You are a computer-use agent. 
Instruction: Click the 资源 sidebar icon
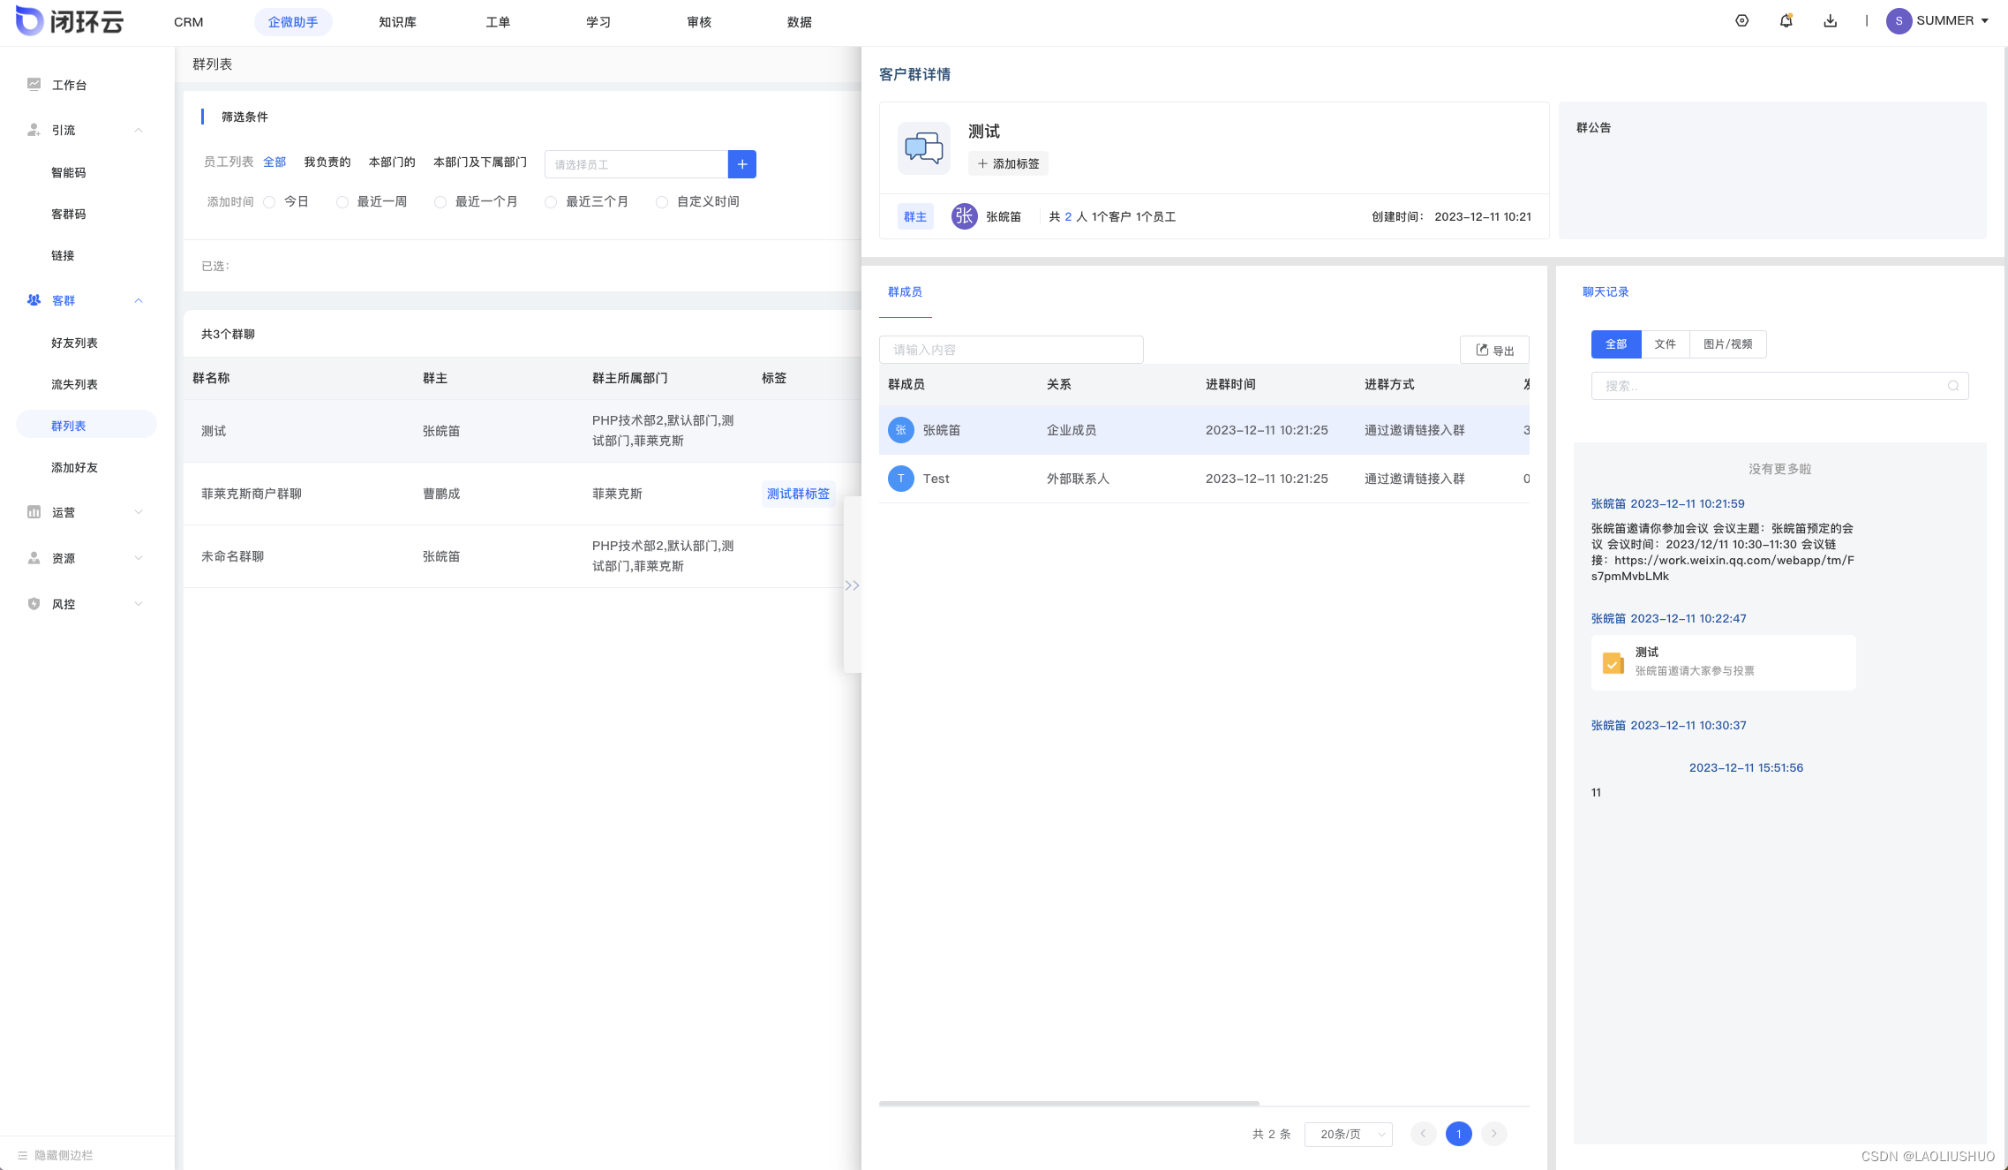pyautogui.click(x=34, y=558)
